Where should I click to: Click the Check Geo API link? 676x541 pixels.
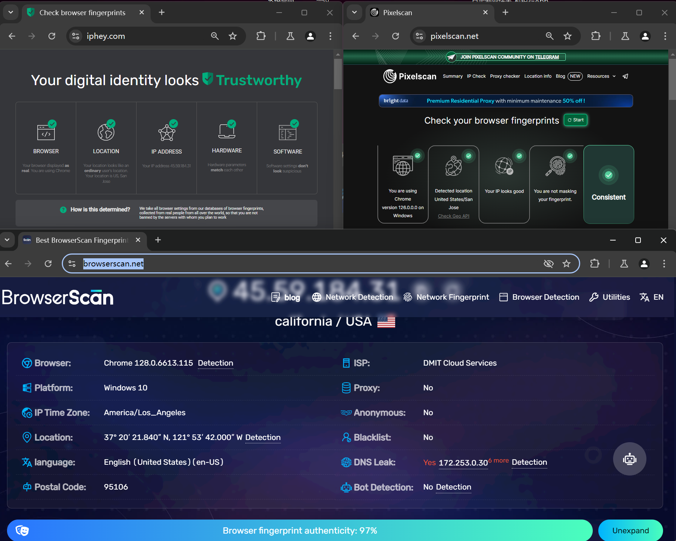(454, 216)
